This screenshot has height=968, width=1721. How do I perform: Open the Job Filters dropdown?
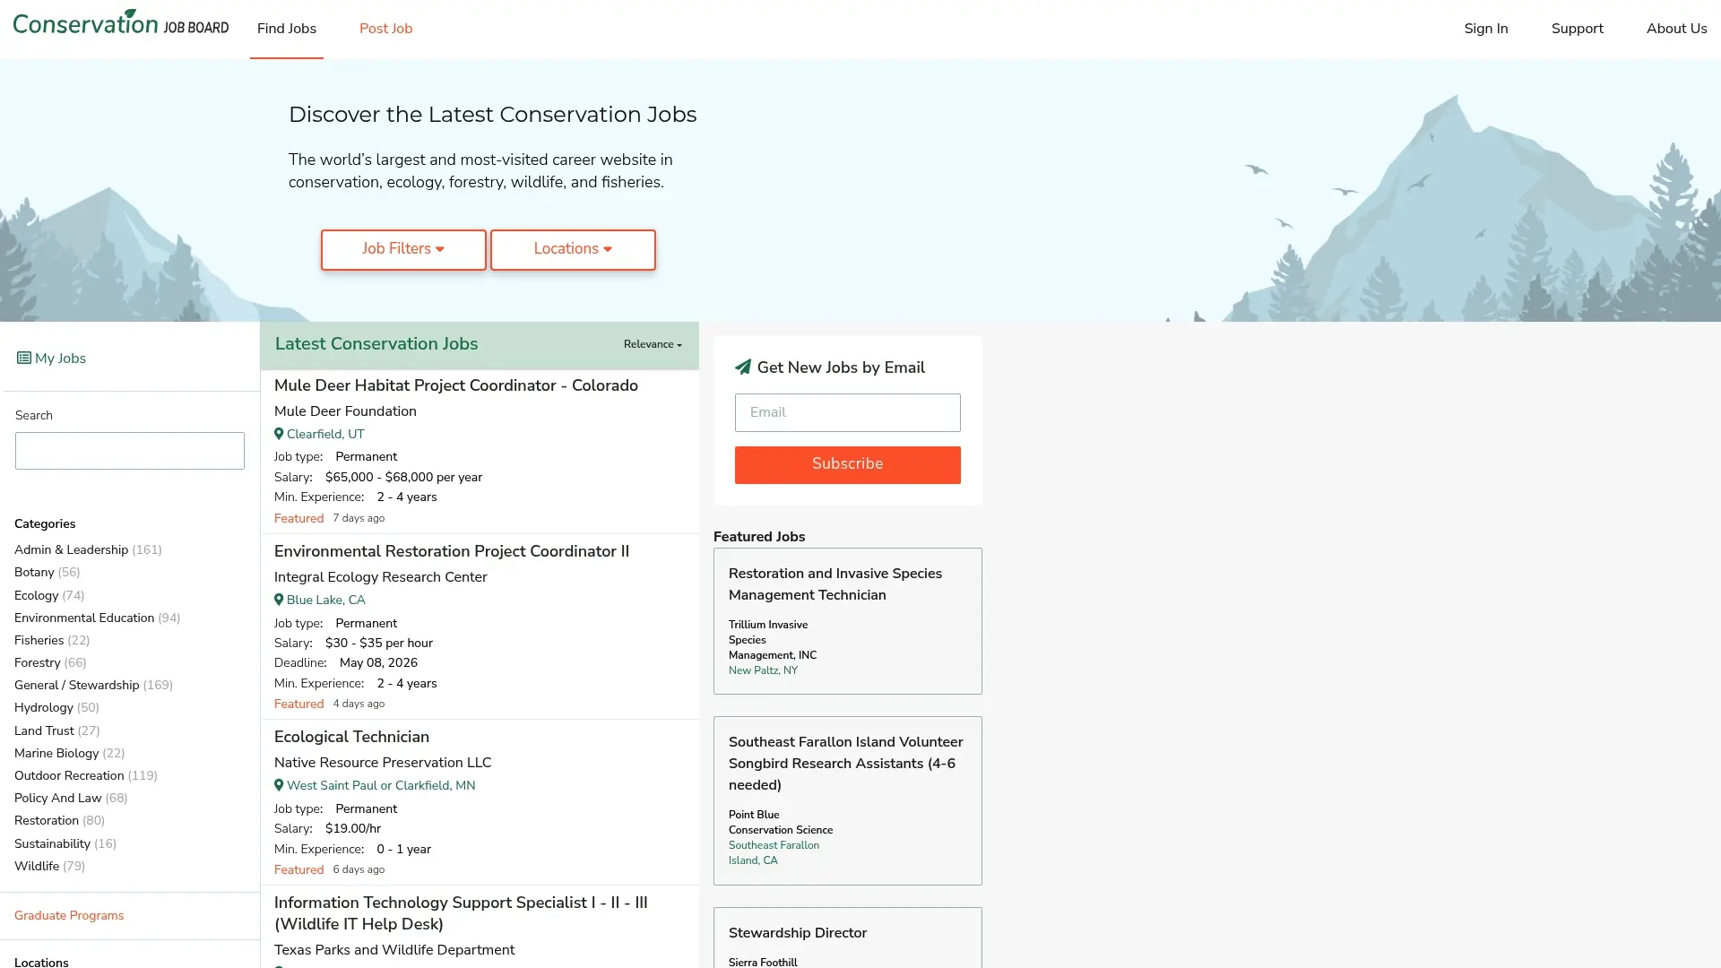403,249
